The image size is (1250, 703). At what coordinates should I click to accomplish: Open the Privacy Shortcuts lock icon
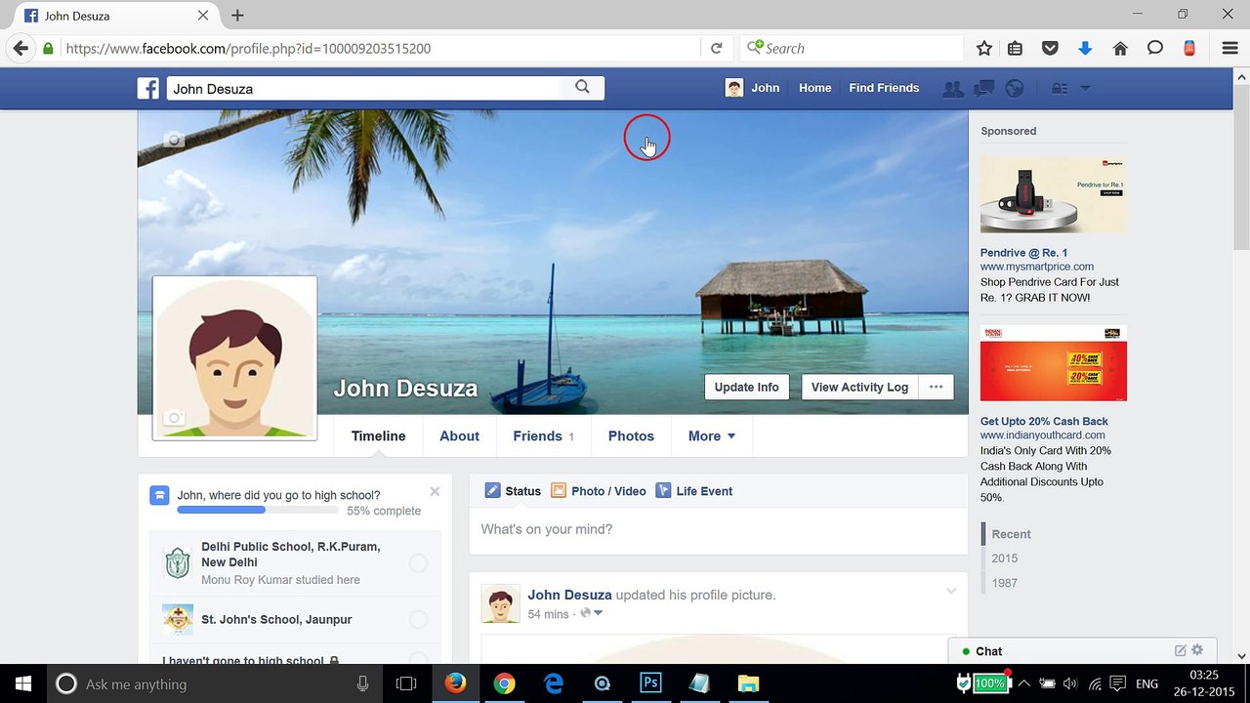point(1059,89)
